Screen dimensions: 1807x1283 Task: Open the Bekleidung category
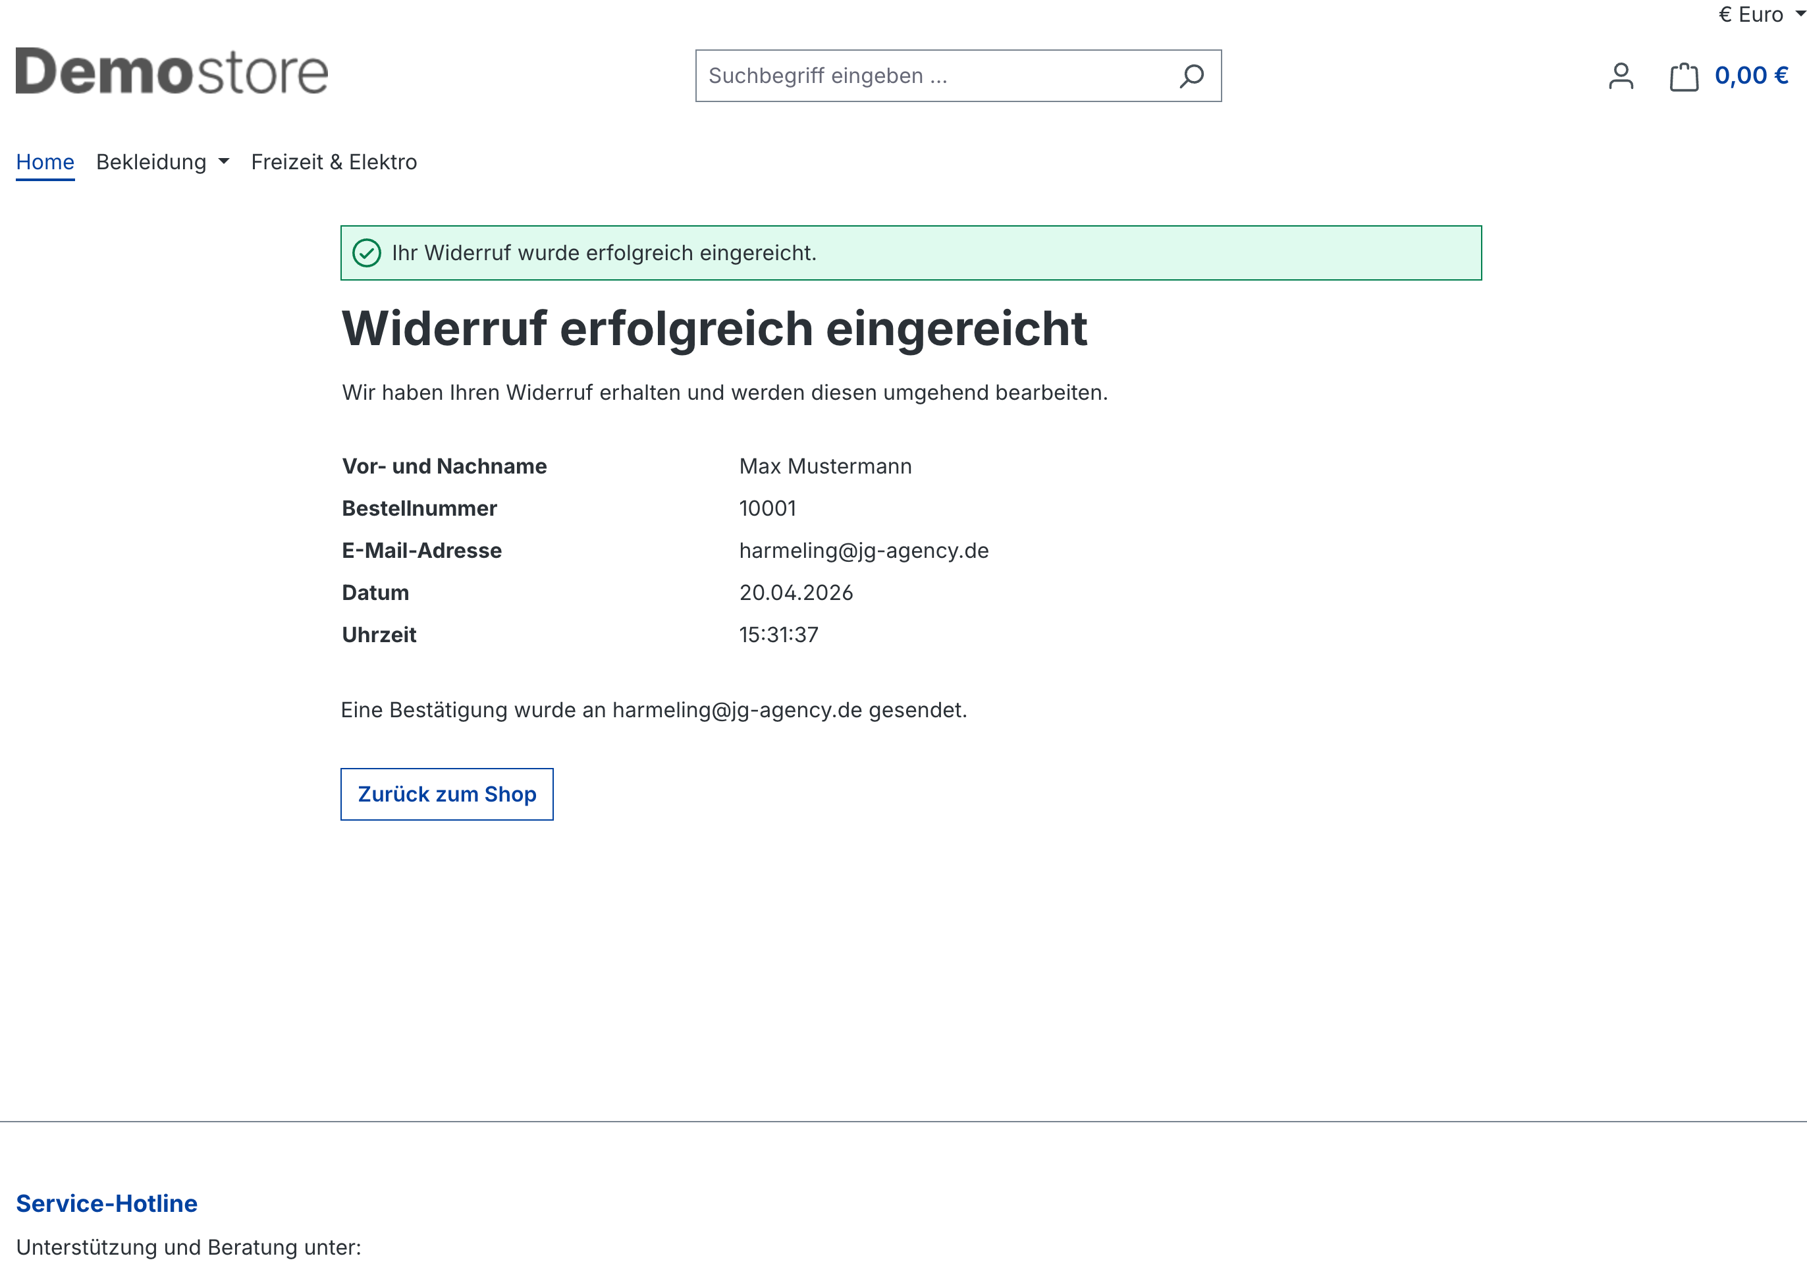pyautogui.click(x=151, y=162)
